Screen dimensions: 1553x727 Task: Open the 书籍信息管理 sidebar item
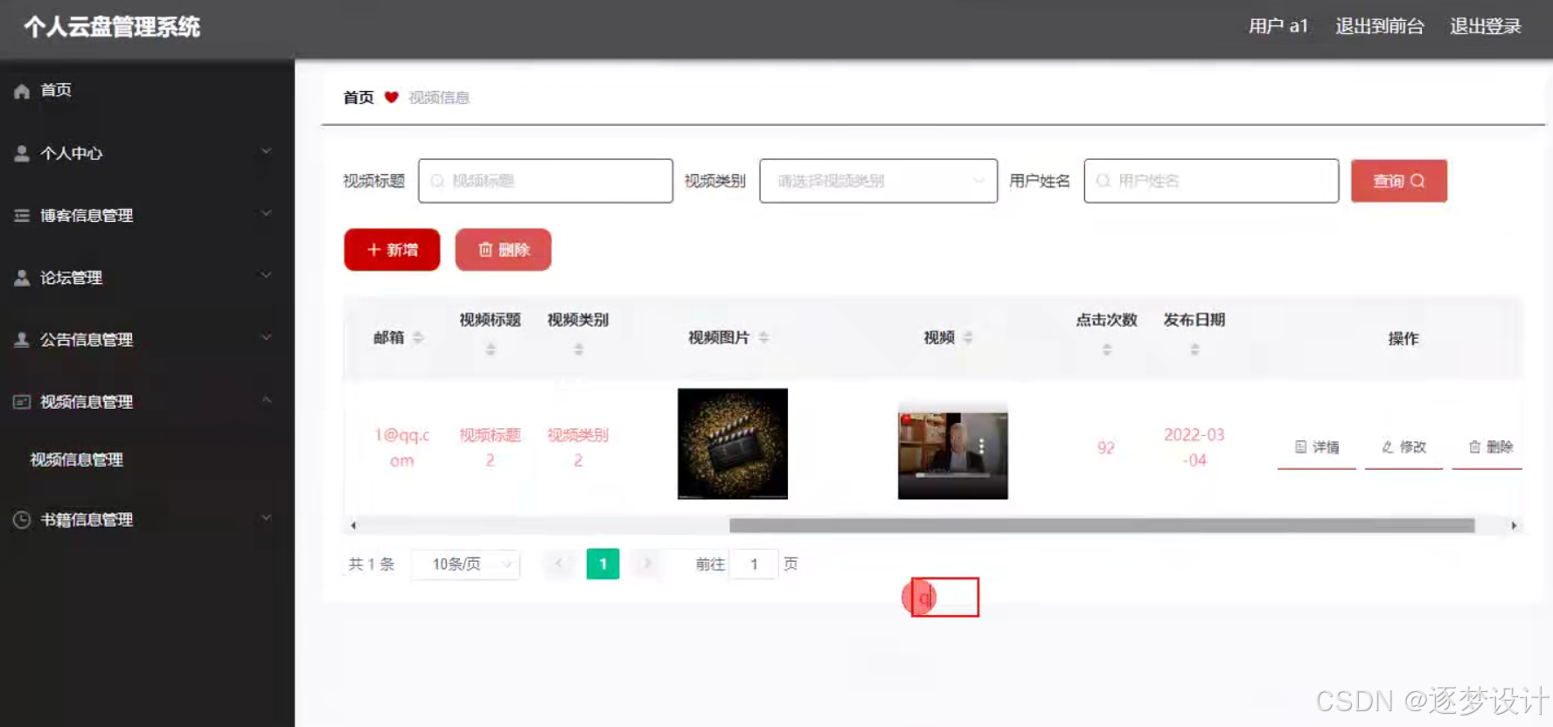pyautogui.click(x=147, y=520)
